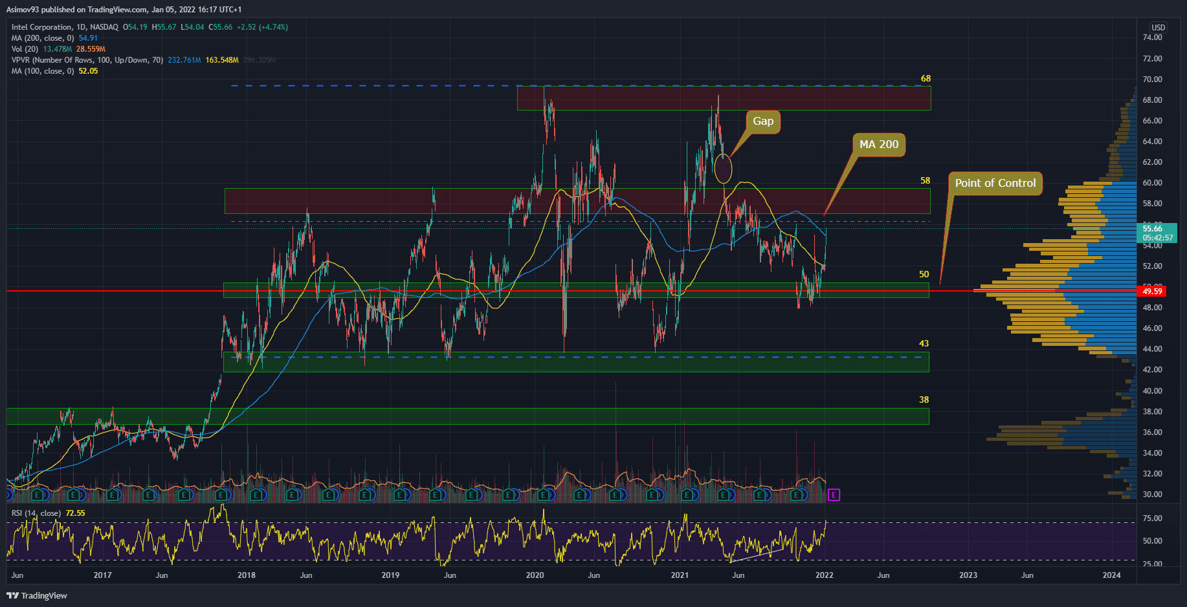Select the MA (100, close, 0) indicator legend
The height and width of the screenshot is (607, 1187).
(43, 71)
